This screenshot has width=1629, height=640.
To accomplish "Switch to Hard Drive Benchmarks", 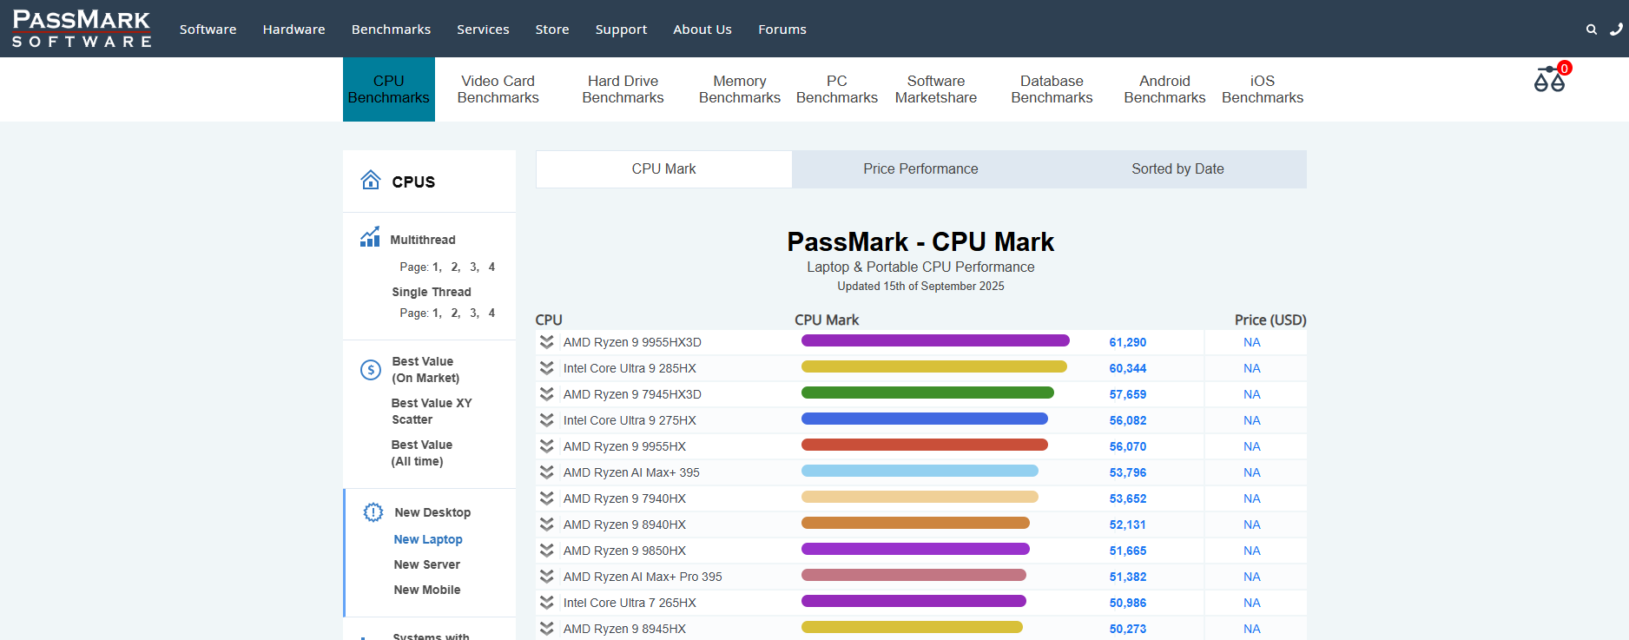I will pos(623,89).
